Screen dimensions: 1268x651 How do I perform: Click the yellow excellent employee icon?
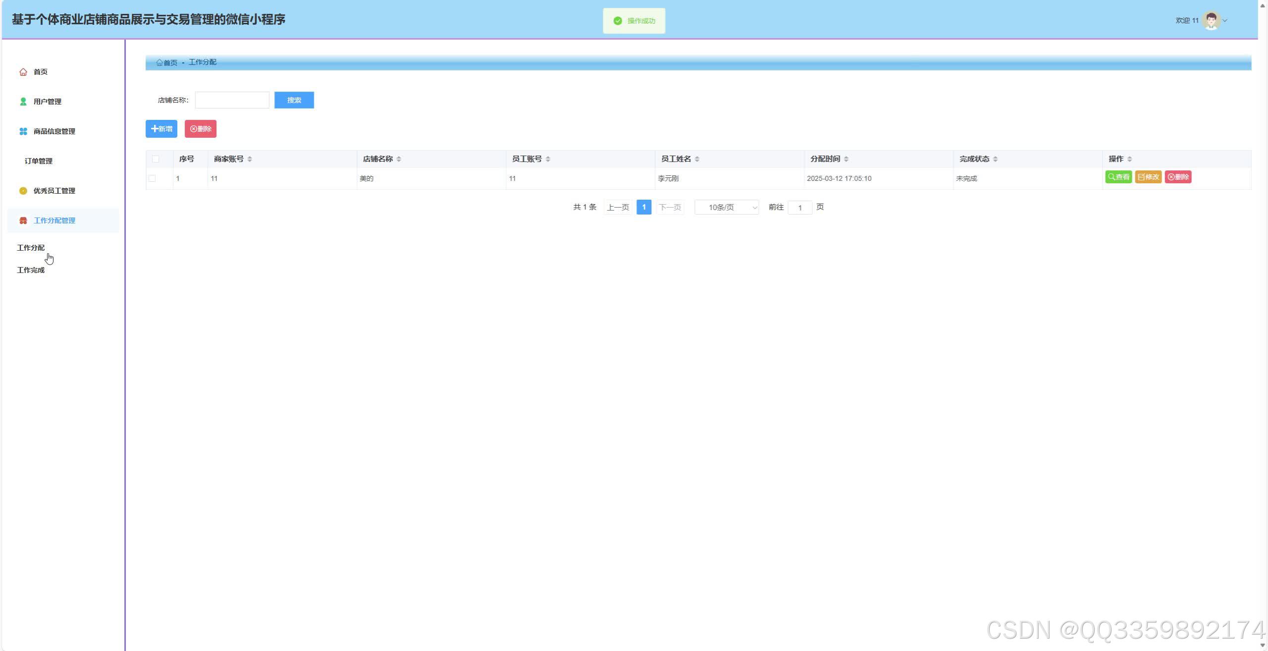point(23,191)
